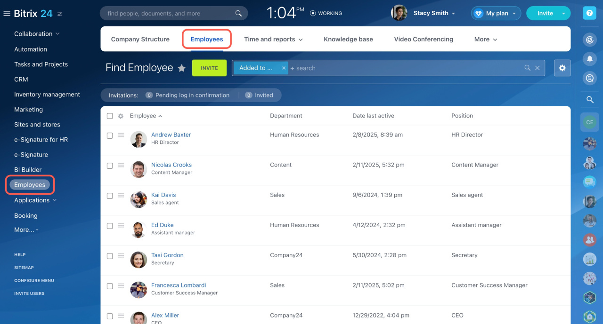Switch to Company Structure tab
Image resolution: width=603 pixels, height=324 pixels.
[x=140, y=40]
